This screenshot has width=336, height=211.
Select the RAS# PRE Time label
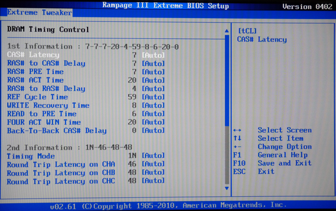point(35,72)
